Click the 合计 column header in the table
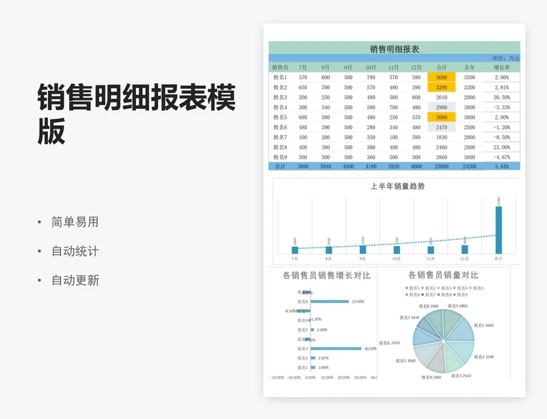 click(441, 68)
